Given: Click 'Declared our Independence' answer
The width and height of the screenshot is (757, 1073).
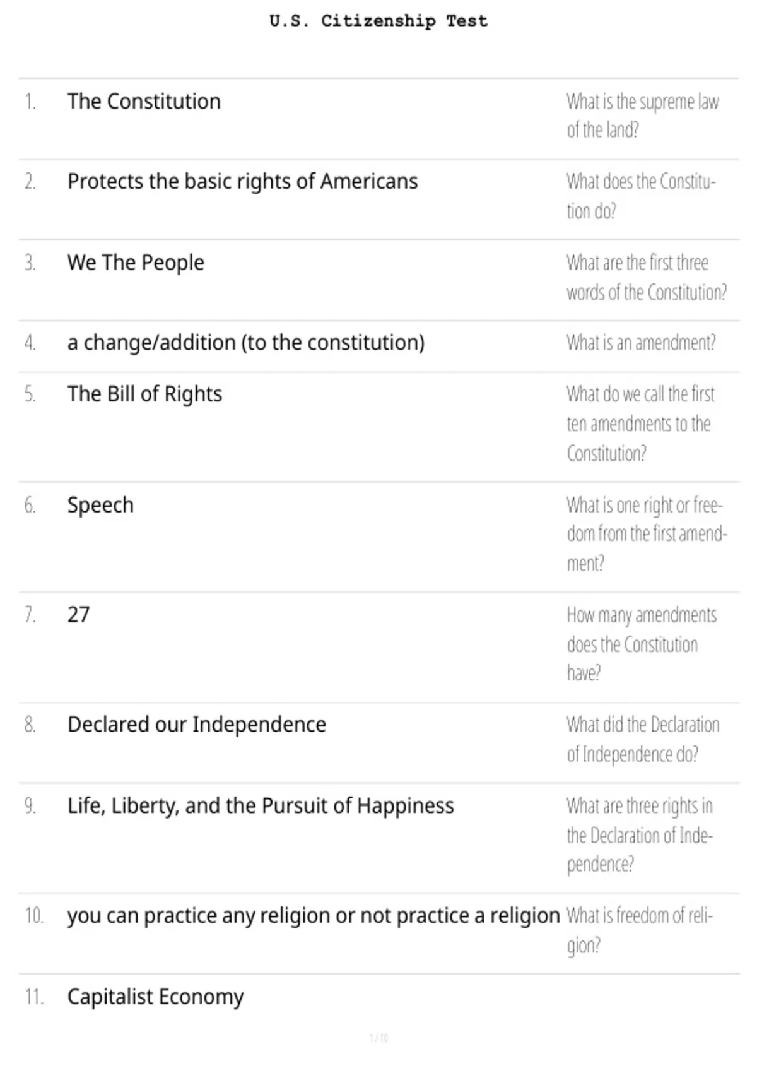Looking at the screenshot, I should coord(197,725).
